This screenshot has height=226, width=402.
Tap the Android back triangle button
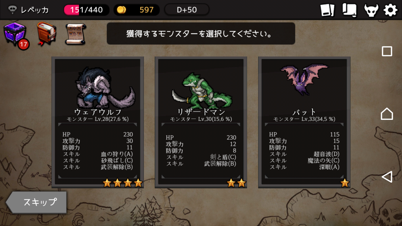(387, 177)
